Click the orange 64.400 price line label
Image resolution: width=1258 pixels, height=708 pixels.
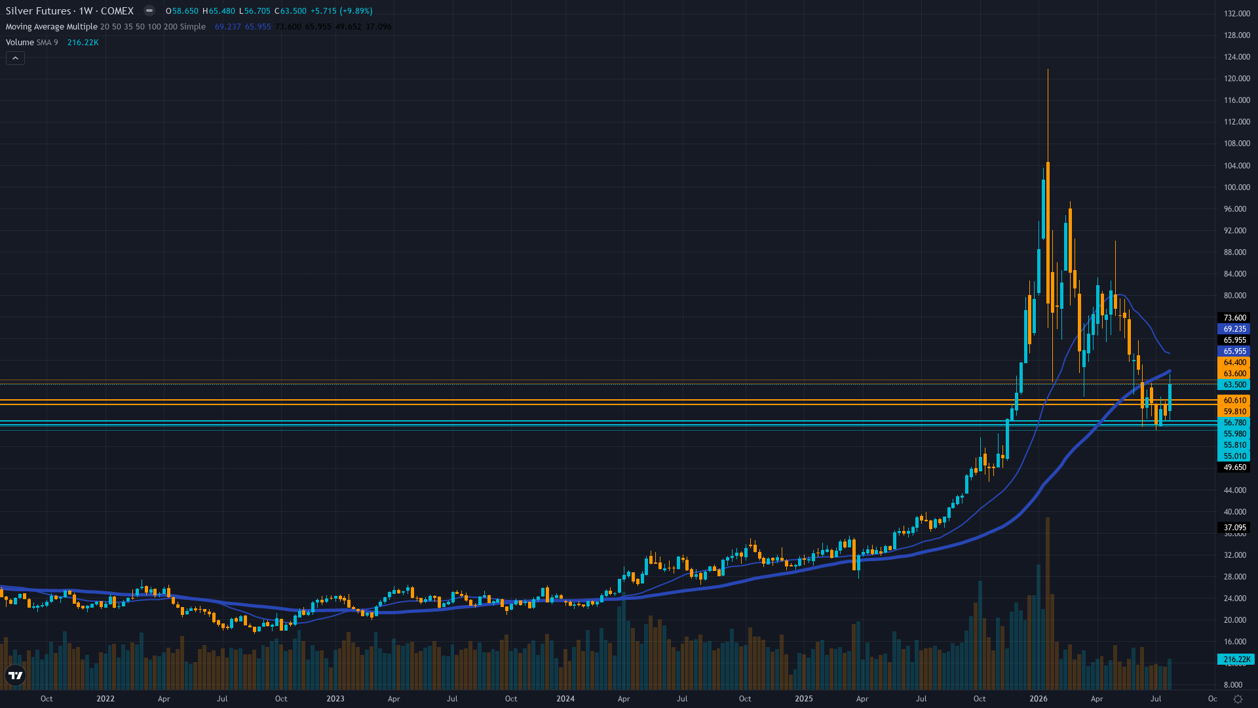coord(1234,363)
